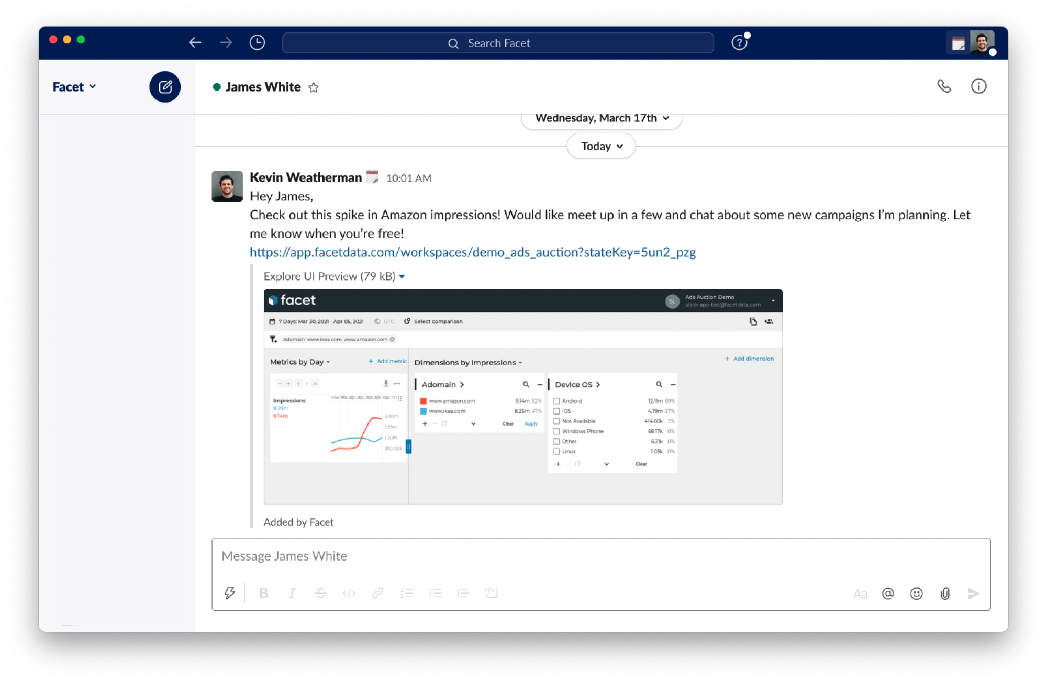
Task: Start a bulleted list
Action: [x=435, y=593]
